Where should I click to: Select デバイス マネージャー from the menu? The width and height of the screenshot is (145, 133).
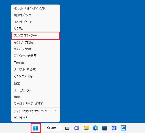click(36, 36)
